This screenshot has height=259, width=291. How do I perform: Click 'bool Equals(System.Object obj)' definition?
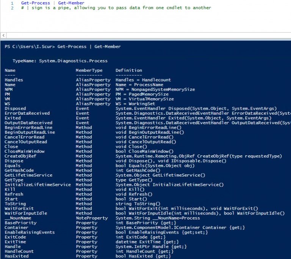tap(155, 166)
